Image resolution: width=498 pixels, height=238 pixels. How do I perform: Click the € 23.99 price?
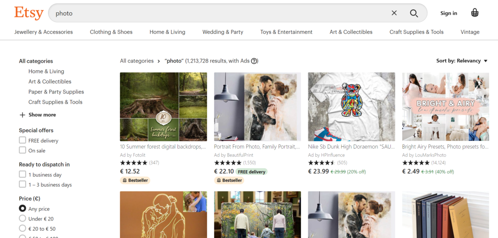point(319,172)
